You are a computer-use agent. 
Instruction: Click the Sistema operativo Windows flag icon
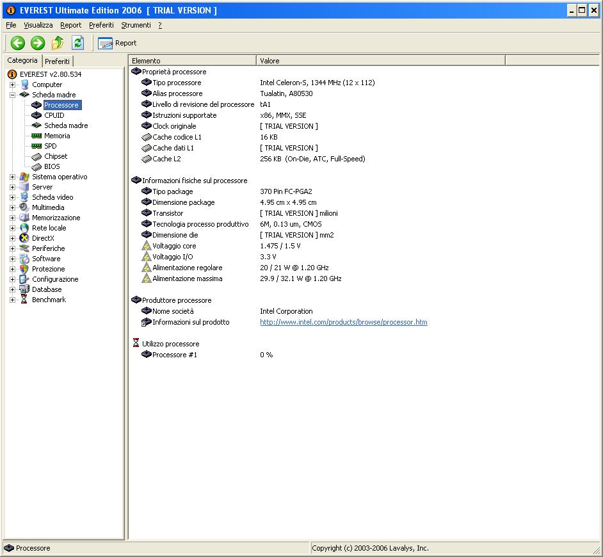tap(24, 177)
